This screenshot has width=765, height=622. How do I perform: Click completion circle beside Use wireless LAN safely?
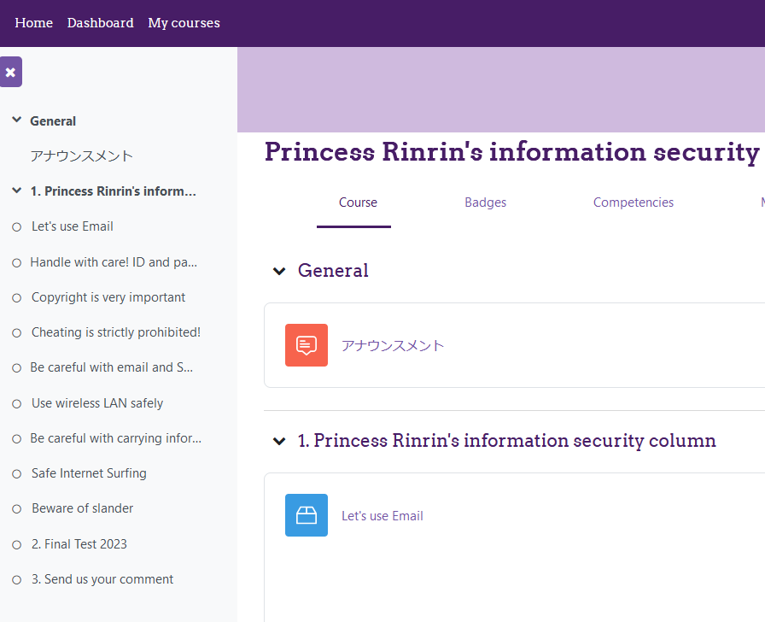[16, 404]
